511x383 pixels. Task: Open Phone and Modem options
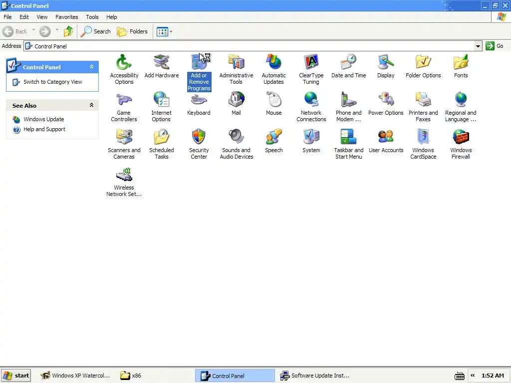pyautogui.click(x=349, y=99)
